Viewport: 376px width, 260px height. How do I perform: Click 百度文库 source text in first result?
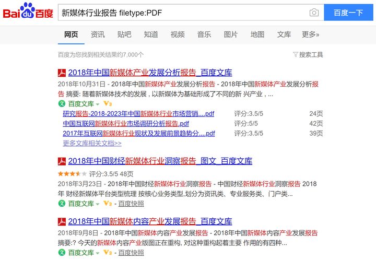pos(81,104)
